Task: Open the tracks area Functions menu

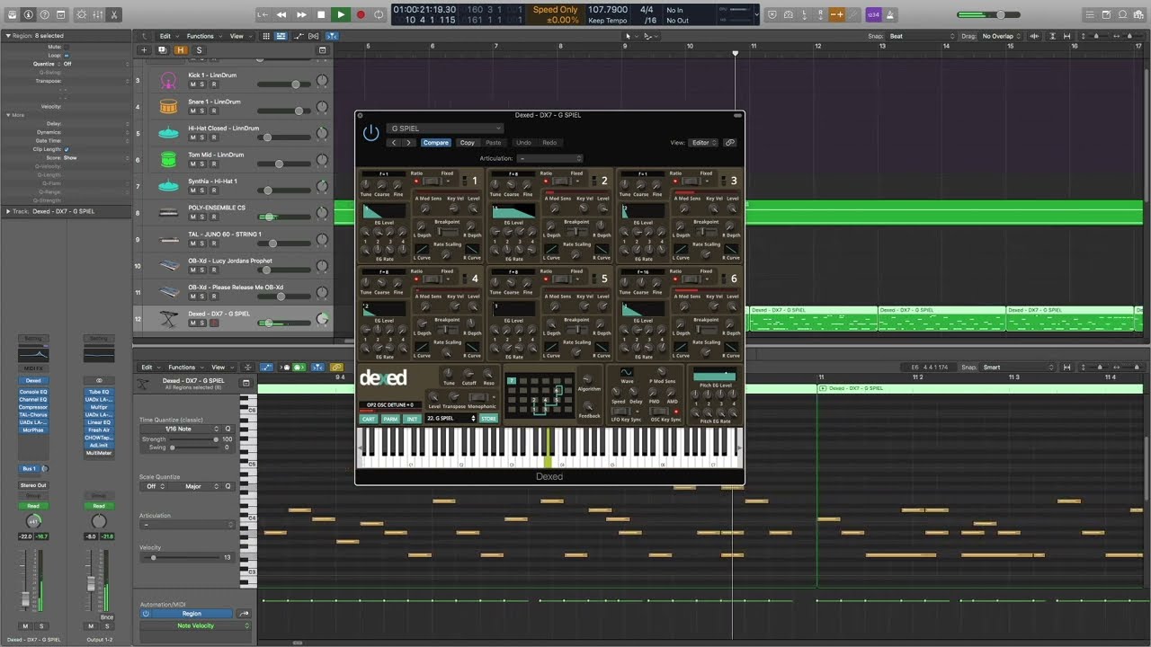Action: pos(203,36)
